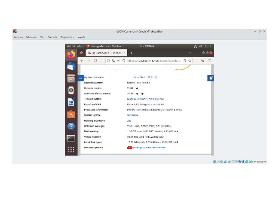
Task: Click the Real memory usage value
Action: 153,132
